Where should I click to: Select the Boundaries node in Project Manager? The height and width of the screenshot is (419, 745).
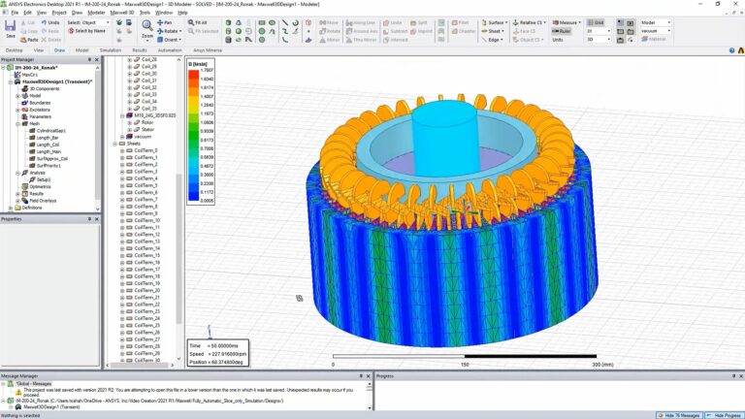tap(40, 103)
